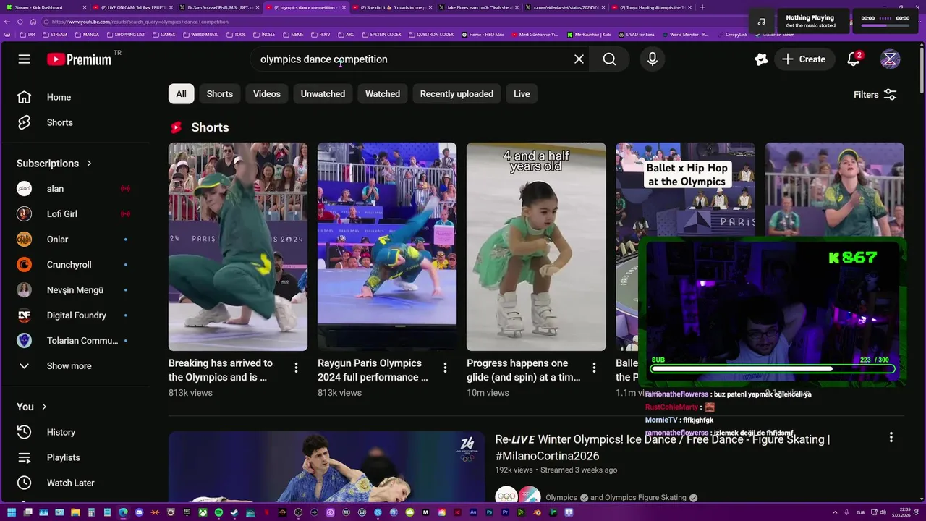The image size is (926, 521).
Task: Open options for Progress happens one glide short
Action: point(594,368)
